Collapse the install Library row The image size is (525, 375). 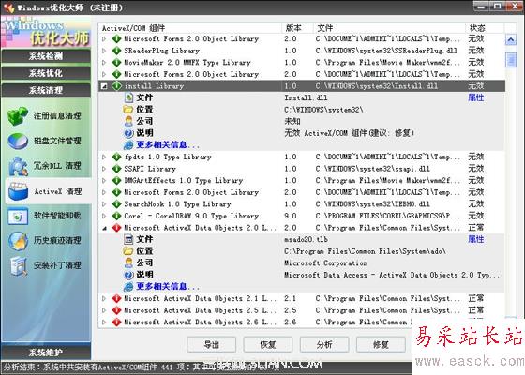tap(104, 86)
